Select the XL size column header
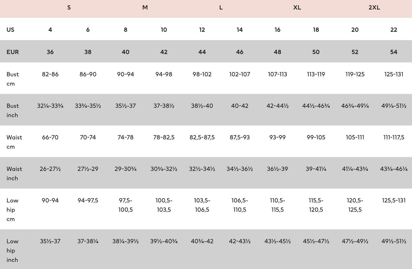Screen dimensions: 412x269 [x=297, y=8]
